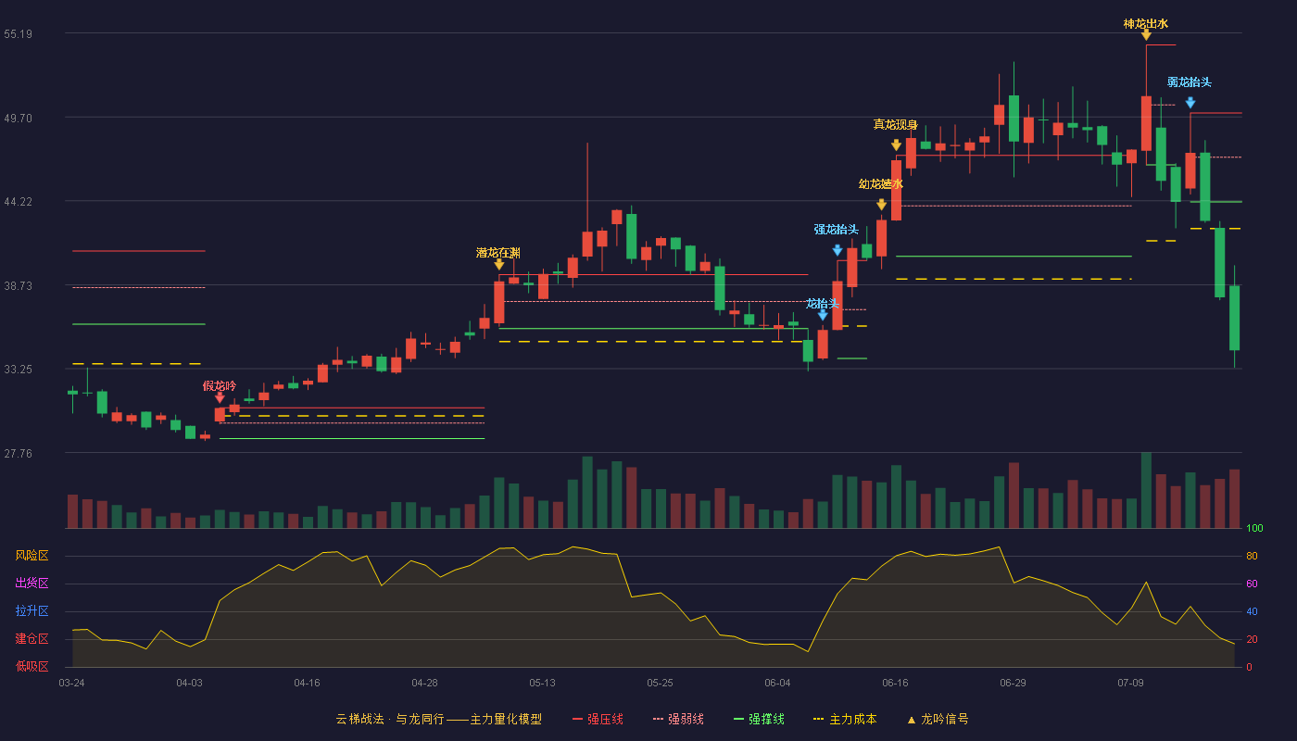Click the blue arrow near 07-09 top right
Screen dimensions: 1297x741
[1190, 103]
